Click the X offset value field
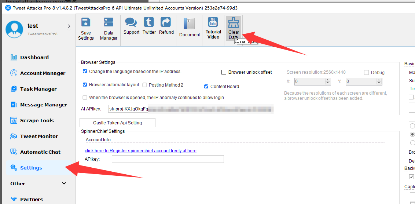415x204 pixels. pos(310,81)
